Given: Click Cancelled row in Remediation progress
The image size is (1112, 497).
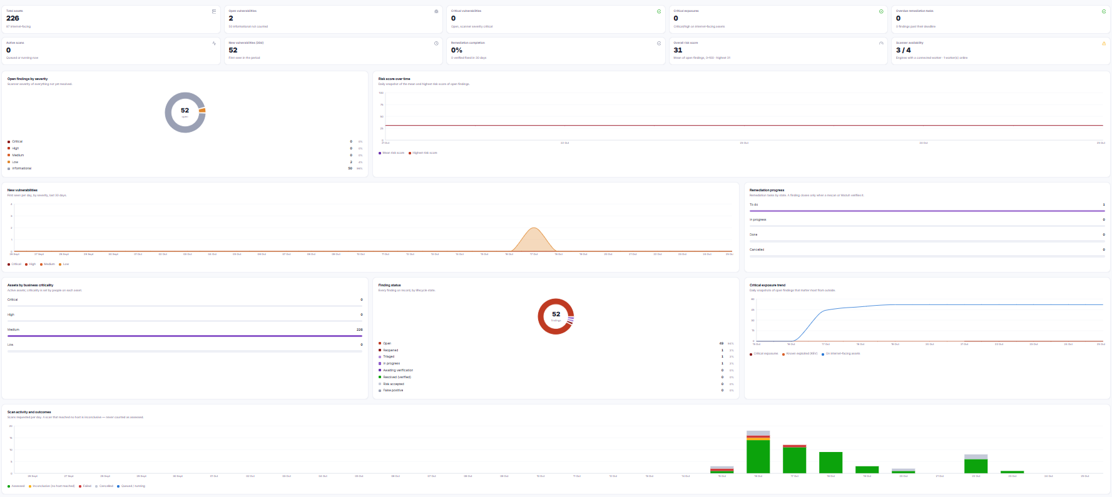Looking at the screenshot, I should pos(927,253).
